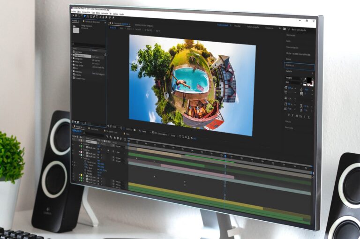This screenshot has width=360, height=239.
Task: Click the pink layer label swatch
Action: [x=81, y=152]
